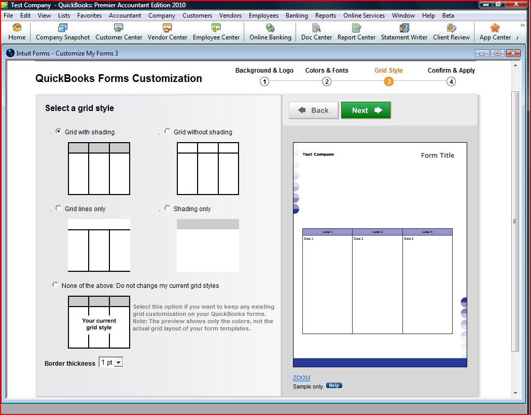Maximize the Intuit Forms inner window
The image size is (531, 415).
click(497, 53)
